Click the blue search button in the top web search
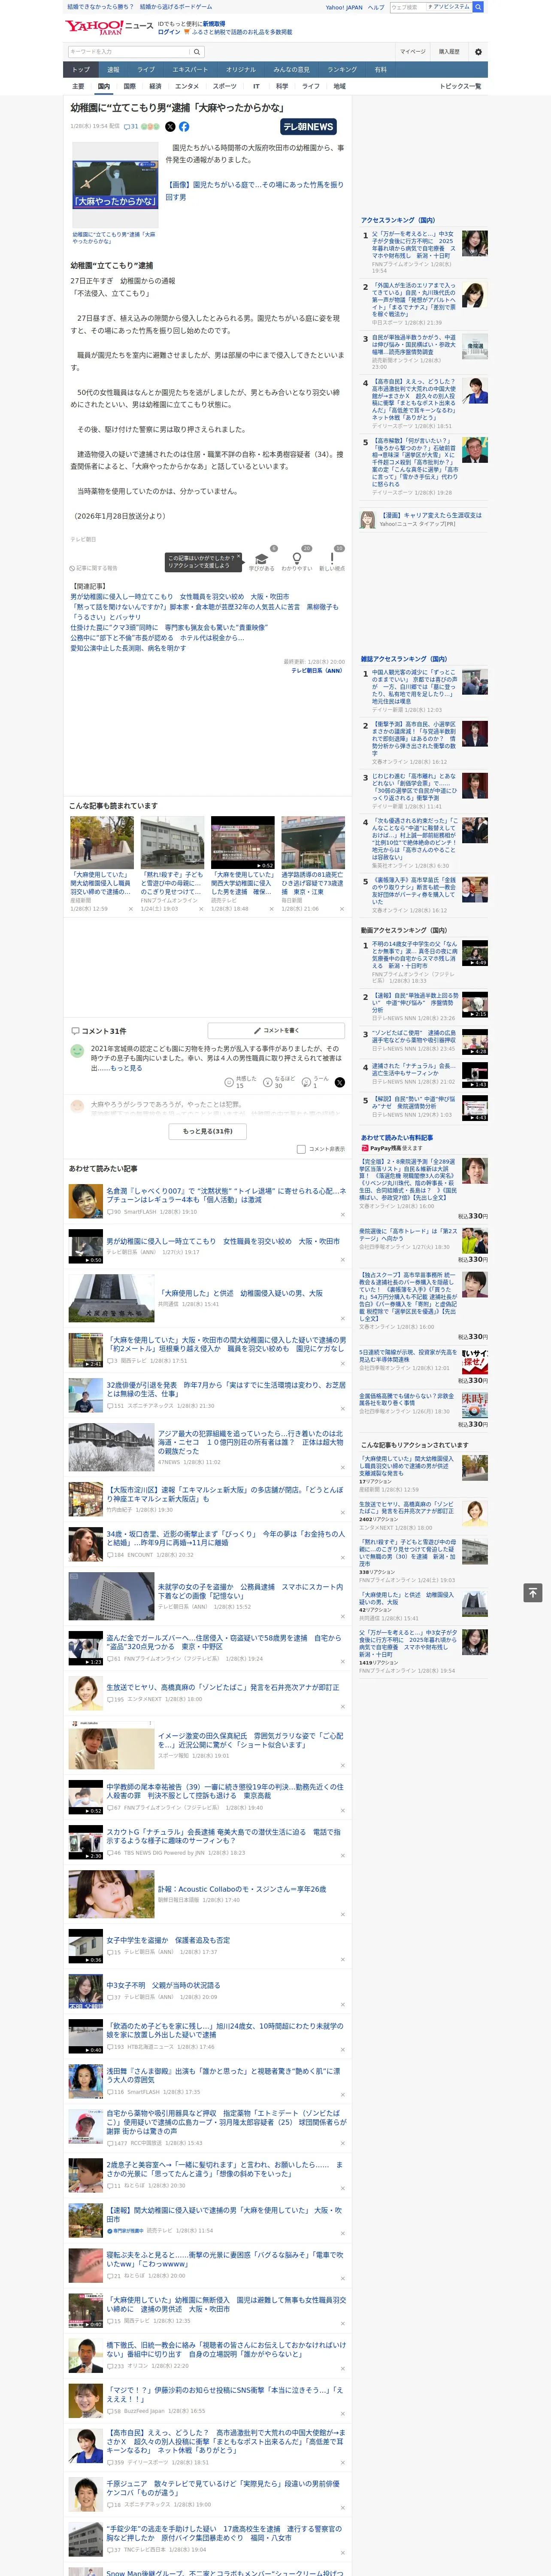 tap(478, 7)
